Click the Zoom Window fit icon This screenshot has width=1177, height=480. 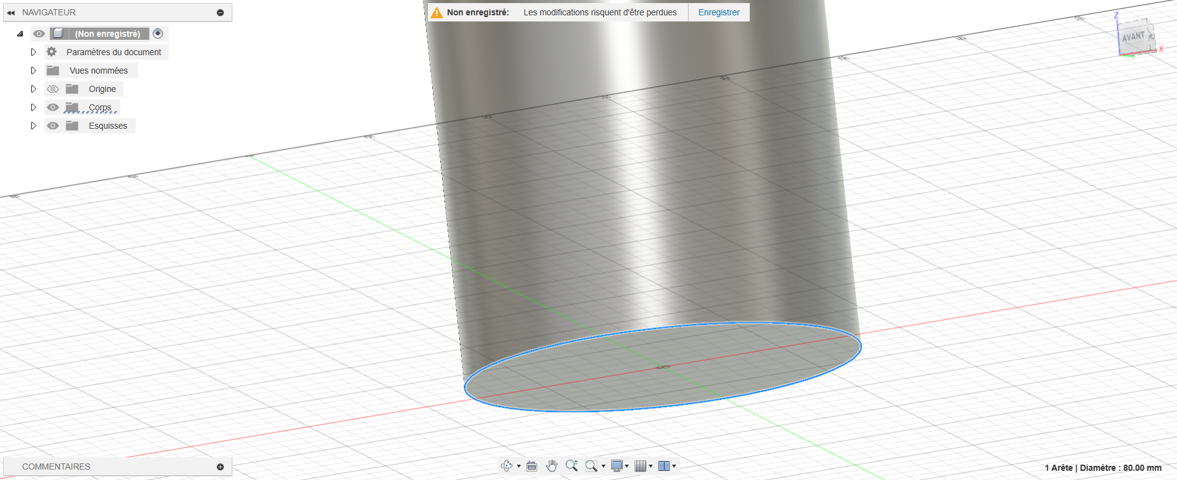coord(591,466)
